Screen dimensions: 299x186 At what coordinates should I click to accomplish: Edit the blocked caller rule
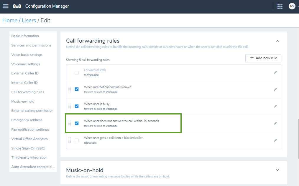(x=275, y=140)
